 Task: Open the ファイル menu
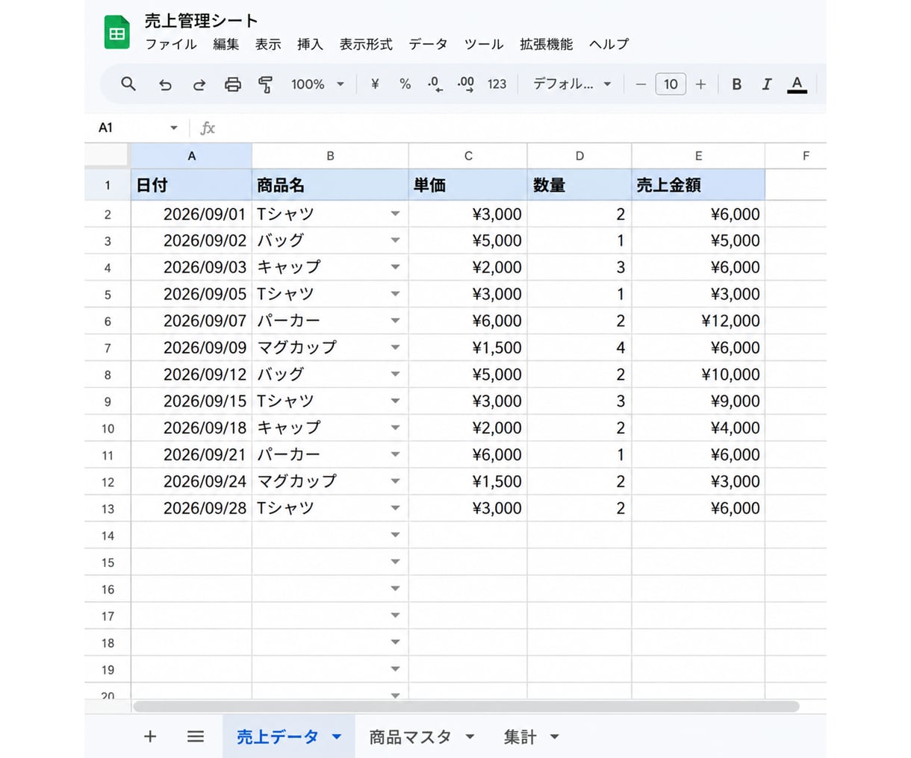(x=171, y=44)
